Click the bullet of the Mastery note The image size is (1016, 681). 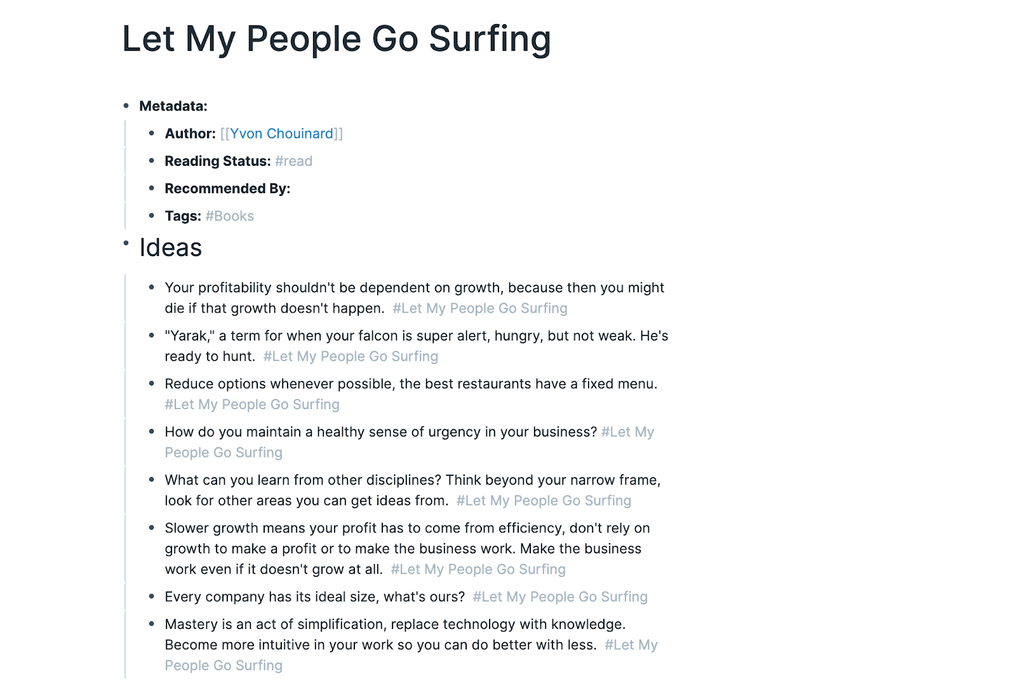(152, 624)
